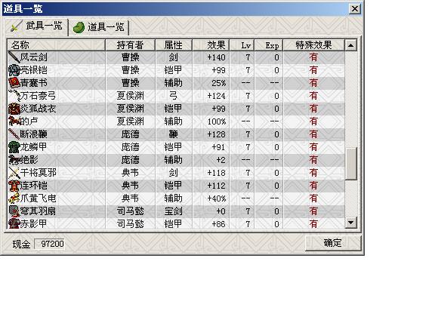Viewport: 435px width, 326px height.
Task: Close the 道具一览 dialog window
Action: (x=355, y=9)
